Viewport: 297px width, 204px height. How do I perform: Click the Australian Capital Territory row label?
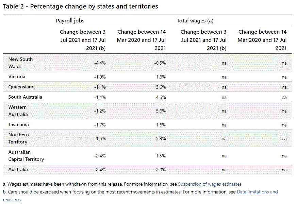(x=26, y=155)
